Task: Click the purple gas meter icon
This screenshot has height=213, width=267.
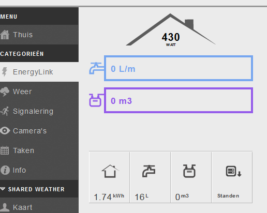Action: pyautogui.click(x=96, y=100)
